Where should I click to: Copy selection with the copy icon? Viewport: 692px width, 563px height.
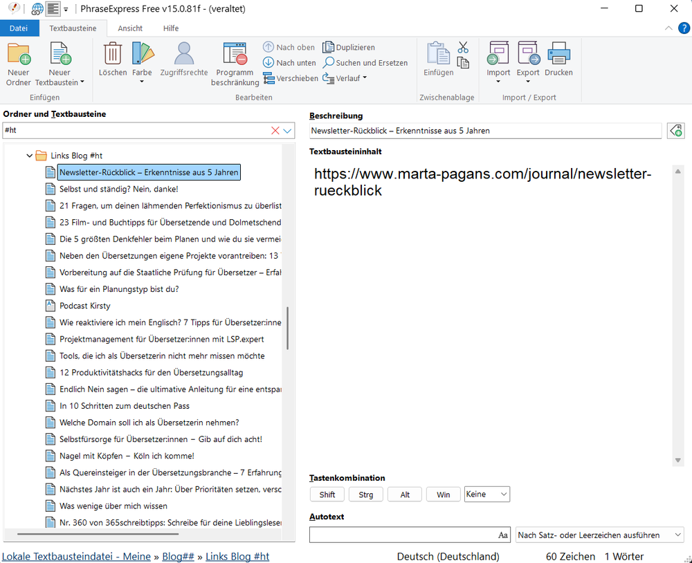click(463, 63)
